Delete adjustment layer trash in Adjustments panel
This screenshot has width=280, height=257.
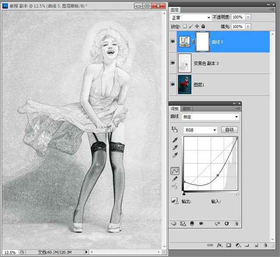click(x=236, y=223)
